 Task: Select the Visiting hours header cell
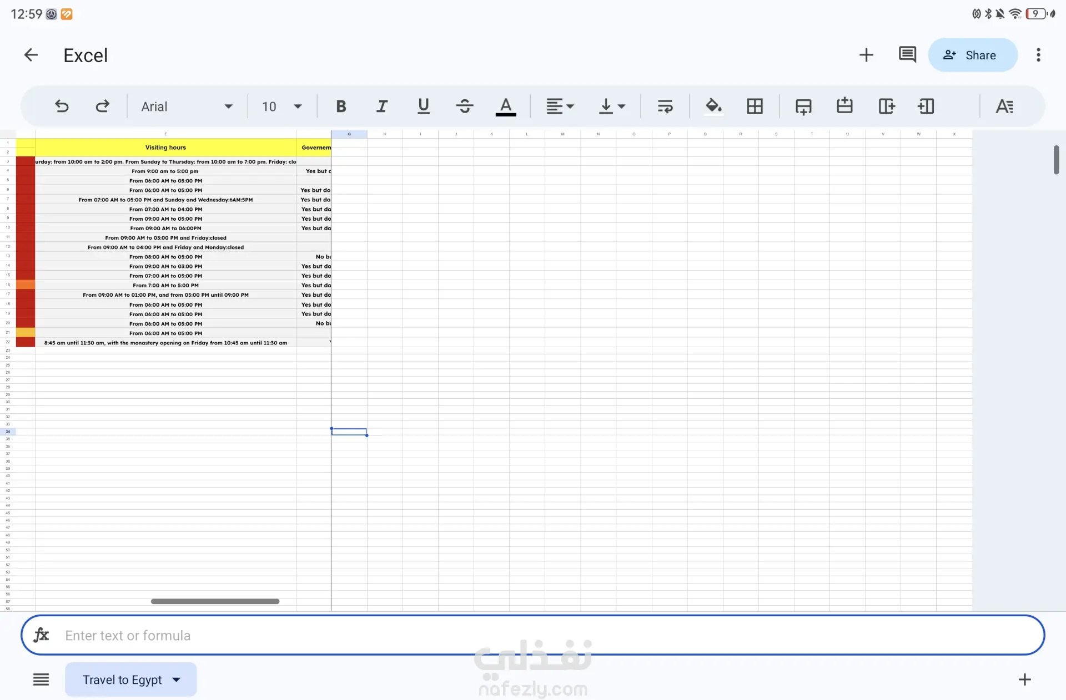165,148
